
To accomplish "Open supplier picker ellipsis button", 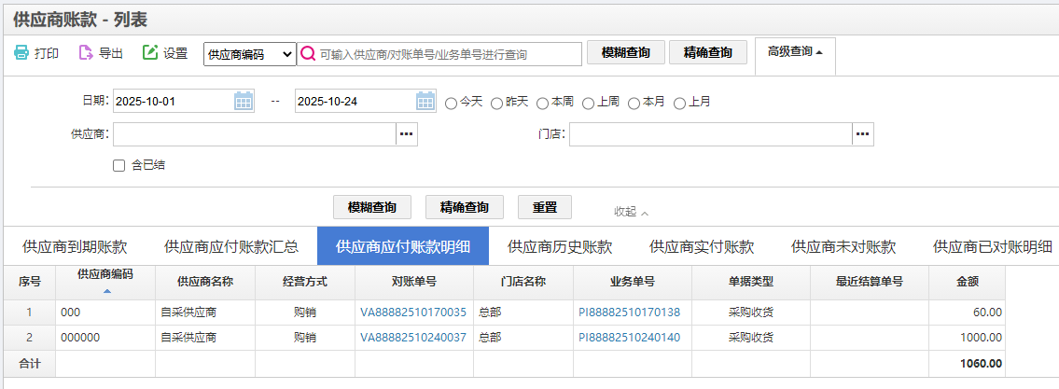I will click(407, 134).
